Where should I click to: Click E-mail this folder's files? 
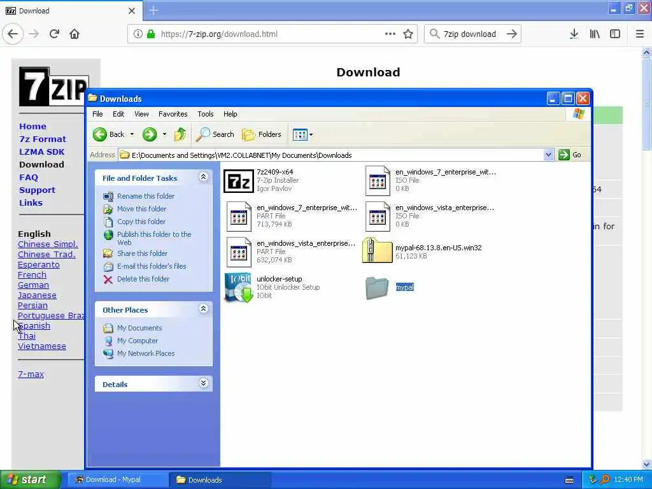point(152,266)
